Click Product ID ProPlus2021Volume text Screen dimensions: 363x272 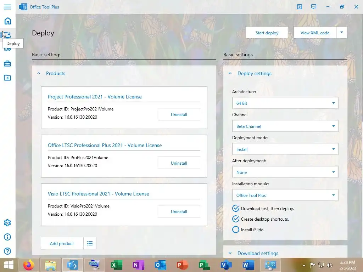coord(78,158)
